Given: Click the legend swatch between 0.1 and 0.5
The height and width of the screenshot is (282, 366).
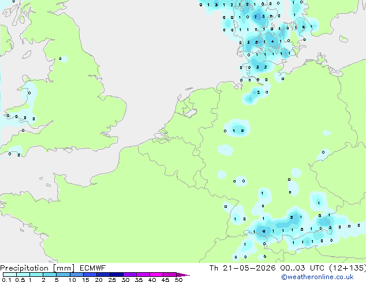Looking at the screenshot, I should click(x=10, y=275).
